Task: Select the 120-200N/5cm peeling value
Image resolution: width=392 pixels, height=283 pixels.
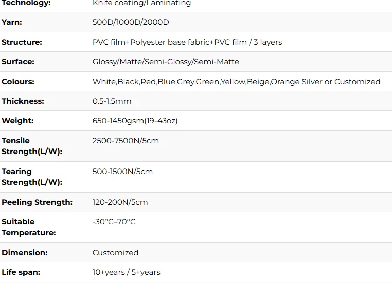Action: pos(120,202)
